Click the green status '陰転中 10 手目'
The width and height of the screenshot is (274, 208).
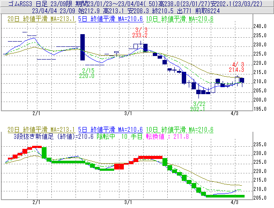coord(120,136)
